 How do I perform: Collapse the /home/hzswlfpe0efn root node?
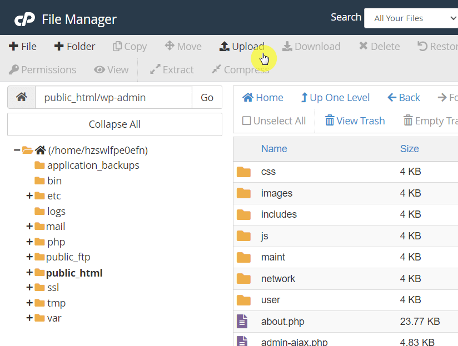[17, 151]
